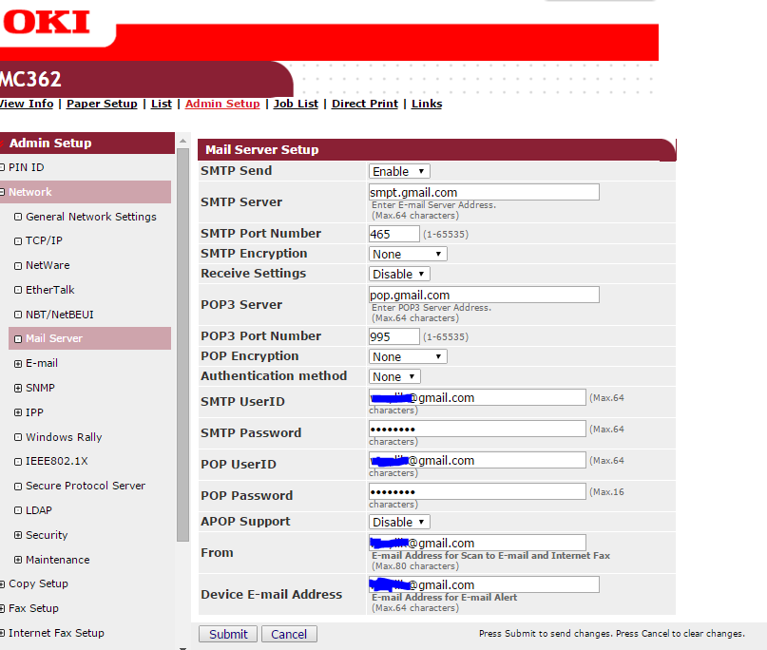767x650 pixels.
Task: Cancel the pending changes
Action: (288, 633)
